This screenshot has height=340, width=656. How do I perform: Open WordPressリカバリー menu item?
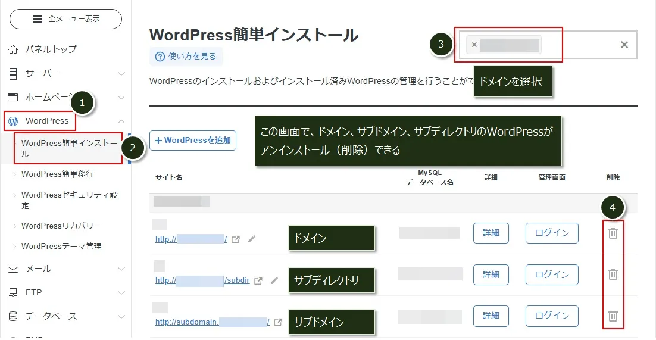coord(61,226)
